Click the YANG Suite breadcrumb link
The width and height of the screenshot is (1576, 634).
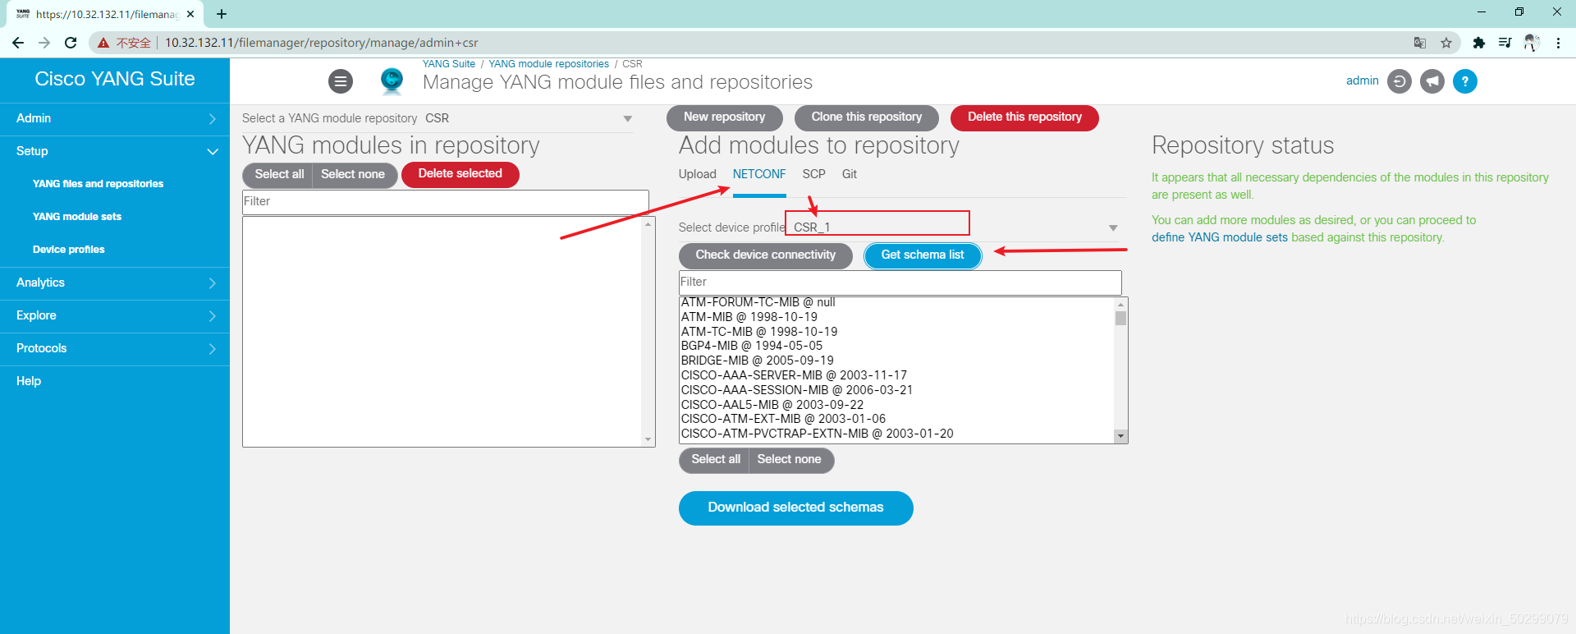coord(449,64)
